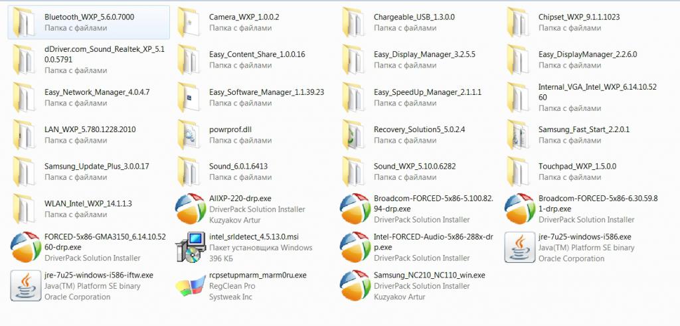Screen dimensions: 680x326
Task: Click the file name Easy_Display_Manager_3.2.5.5
Action: coord(424,54)
